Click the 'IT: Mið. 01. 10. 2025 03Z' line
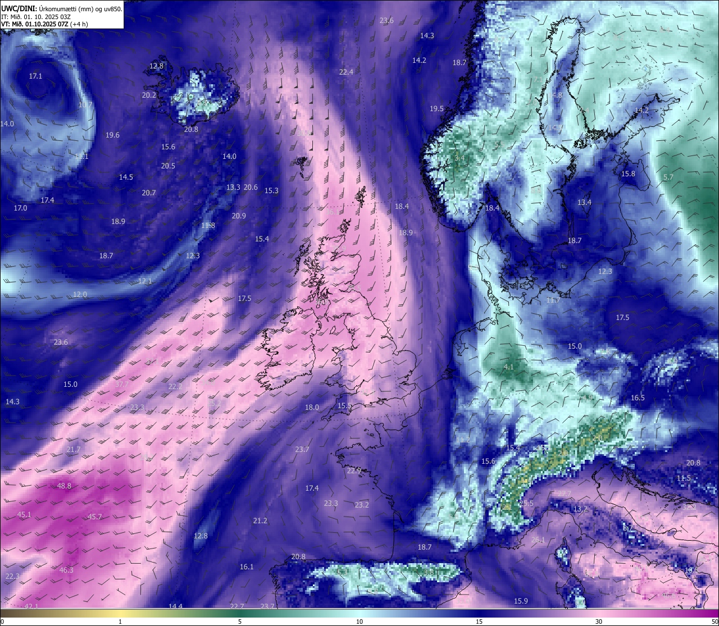 (36, 17)
